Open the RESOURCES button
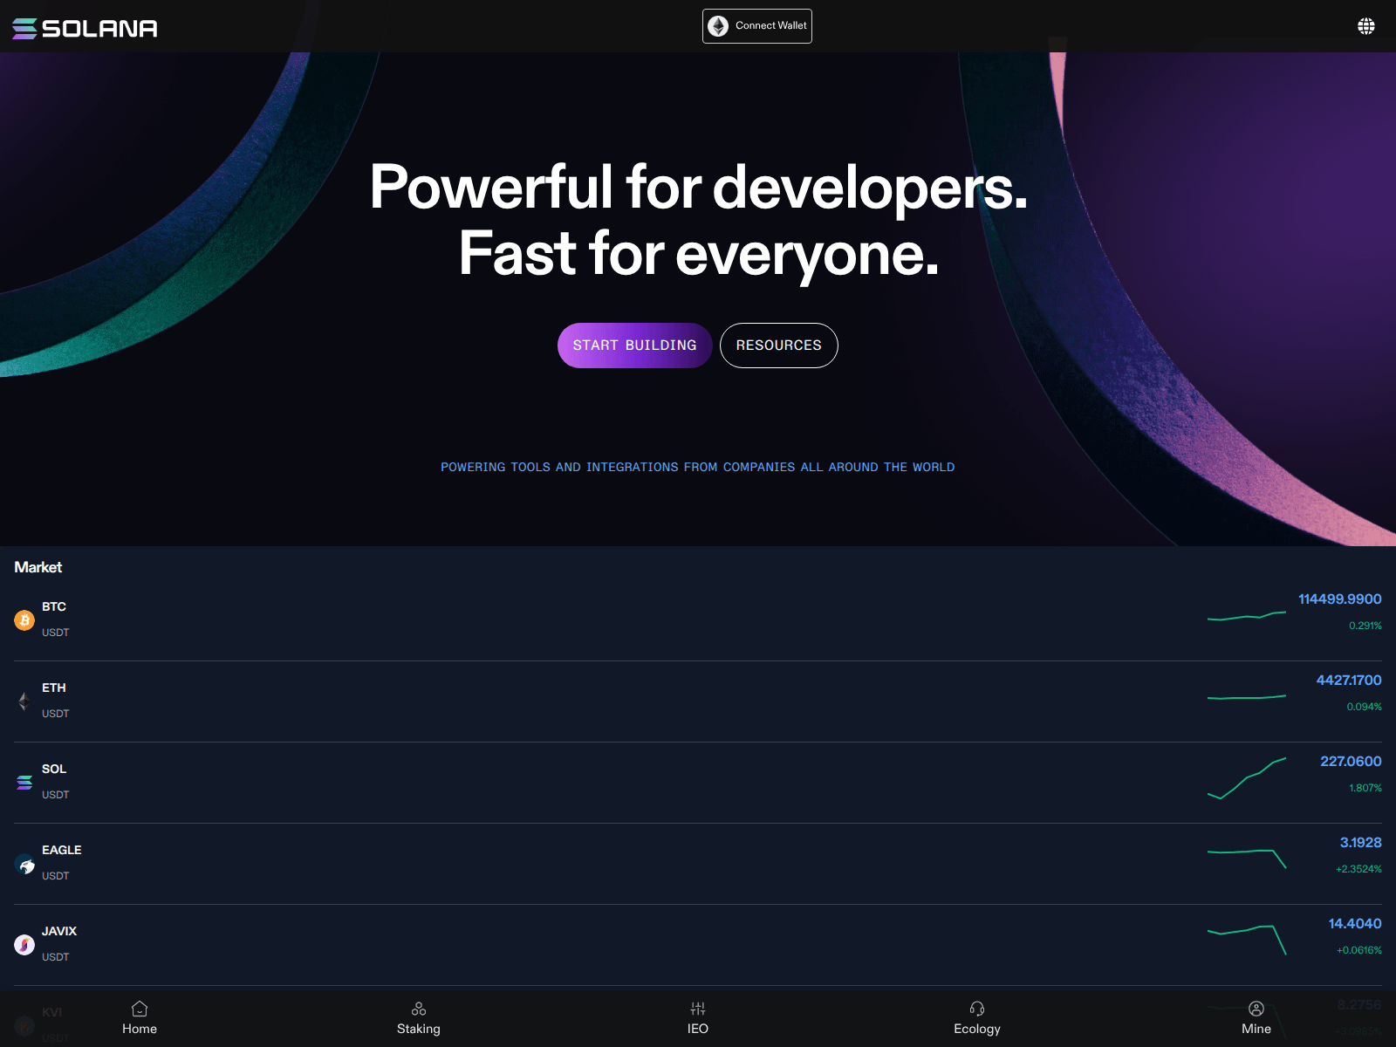1396x1047 pixels. (779, 346)
